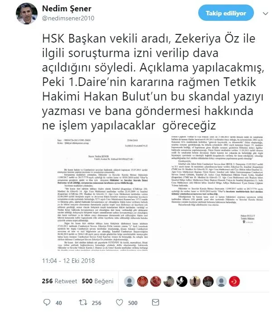The height and width of the screenshot is (319, 277).
Task: Open the @nedimsener2010 handle link
Action: click(68, 18)
